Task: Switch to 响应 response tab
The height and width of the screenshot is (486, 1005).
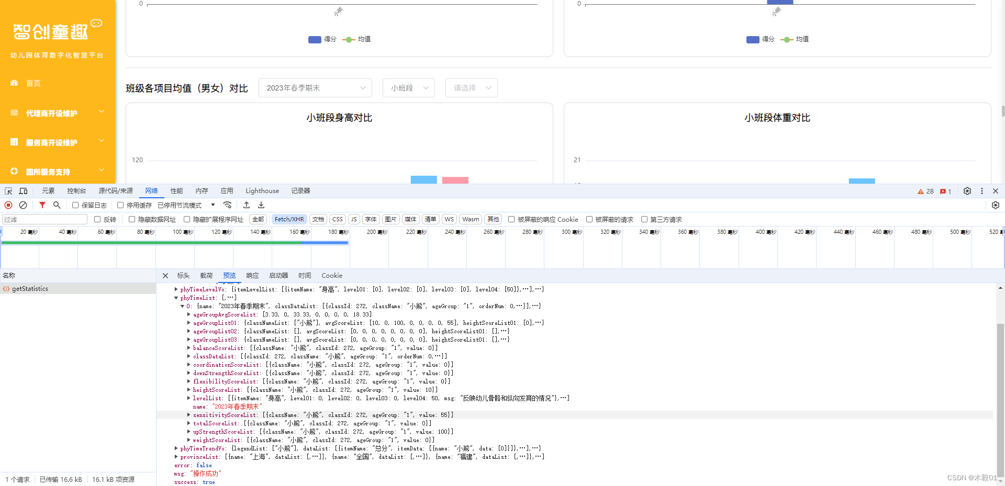Action: tap(252, 276)
